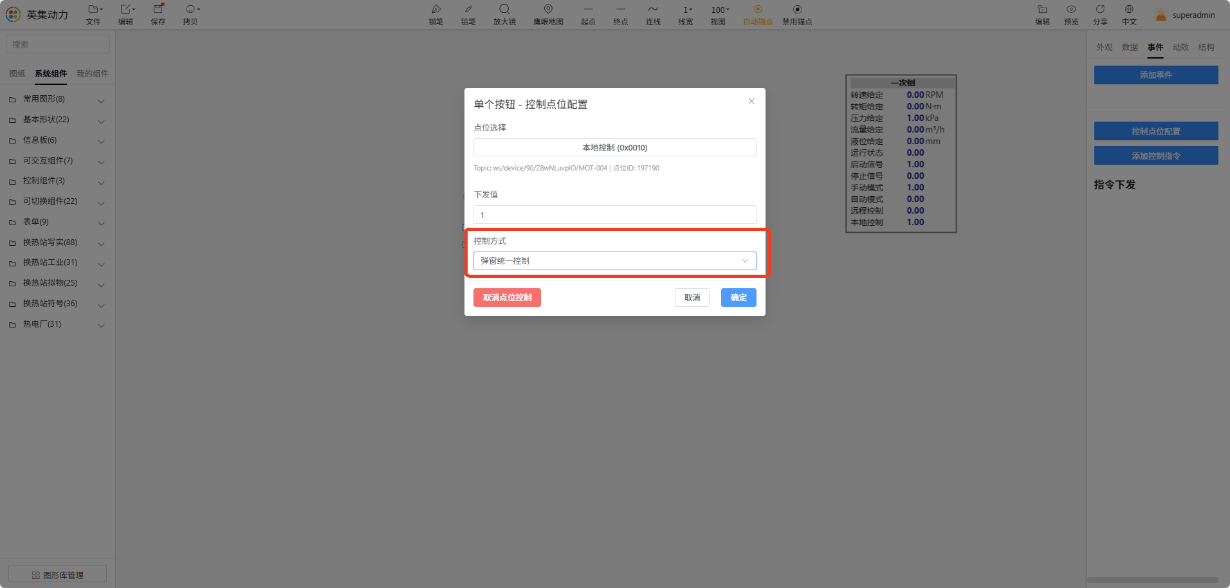Open the 100 视图 zoom view option
This screenshot has width=1230, height=588.
click(719, 14)
